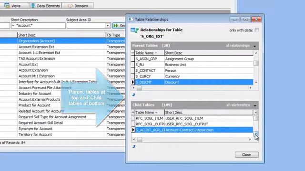Open the Parent Tables all relationships dropdown
This screenshot has width=305, height=171.
click(x=254, y=46)
